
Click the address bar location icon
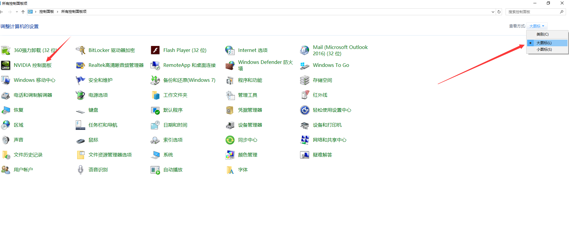(x=30, y=12)
